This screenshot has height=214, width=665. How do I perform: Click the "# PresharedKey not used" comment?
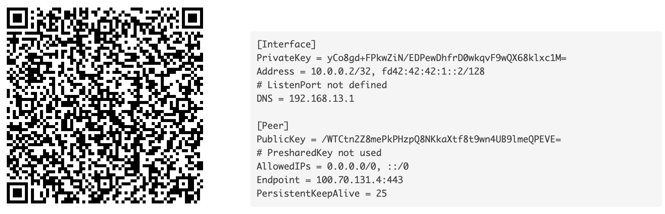click(319, 153)
